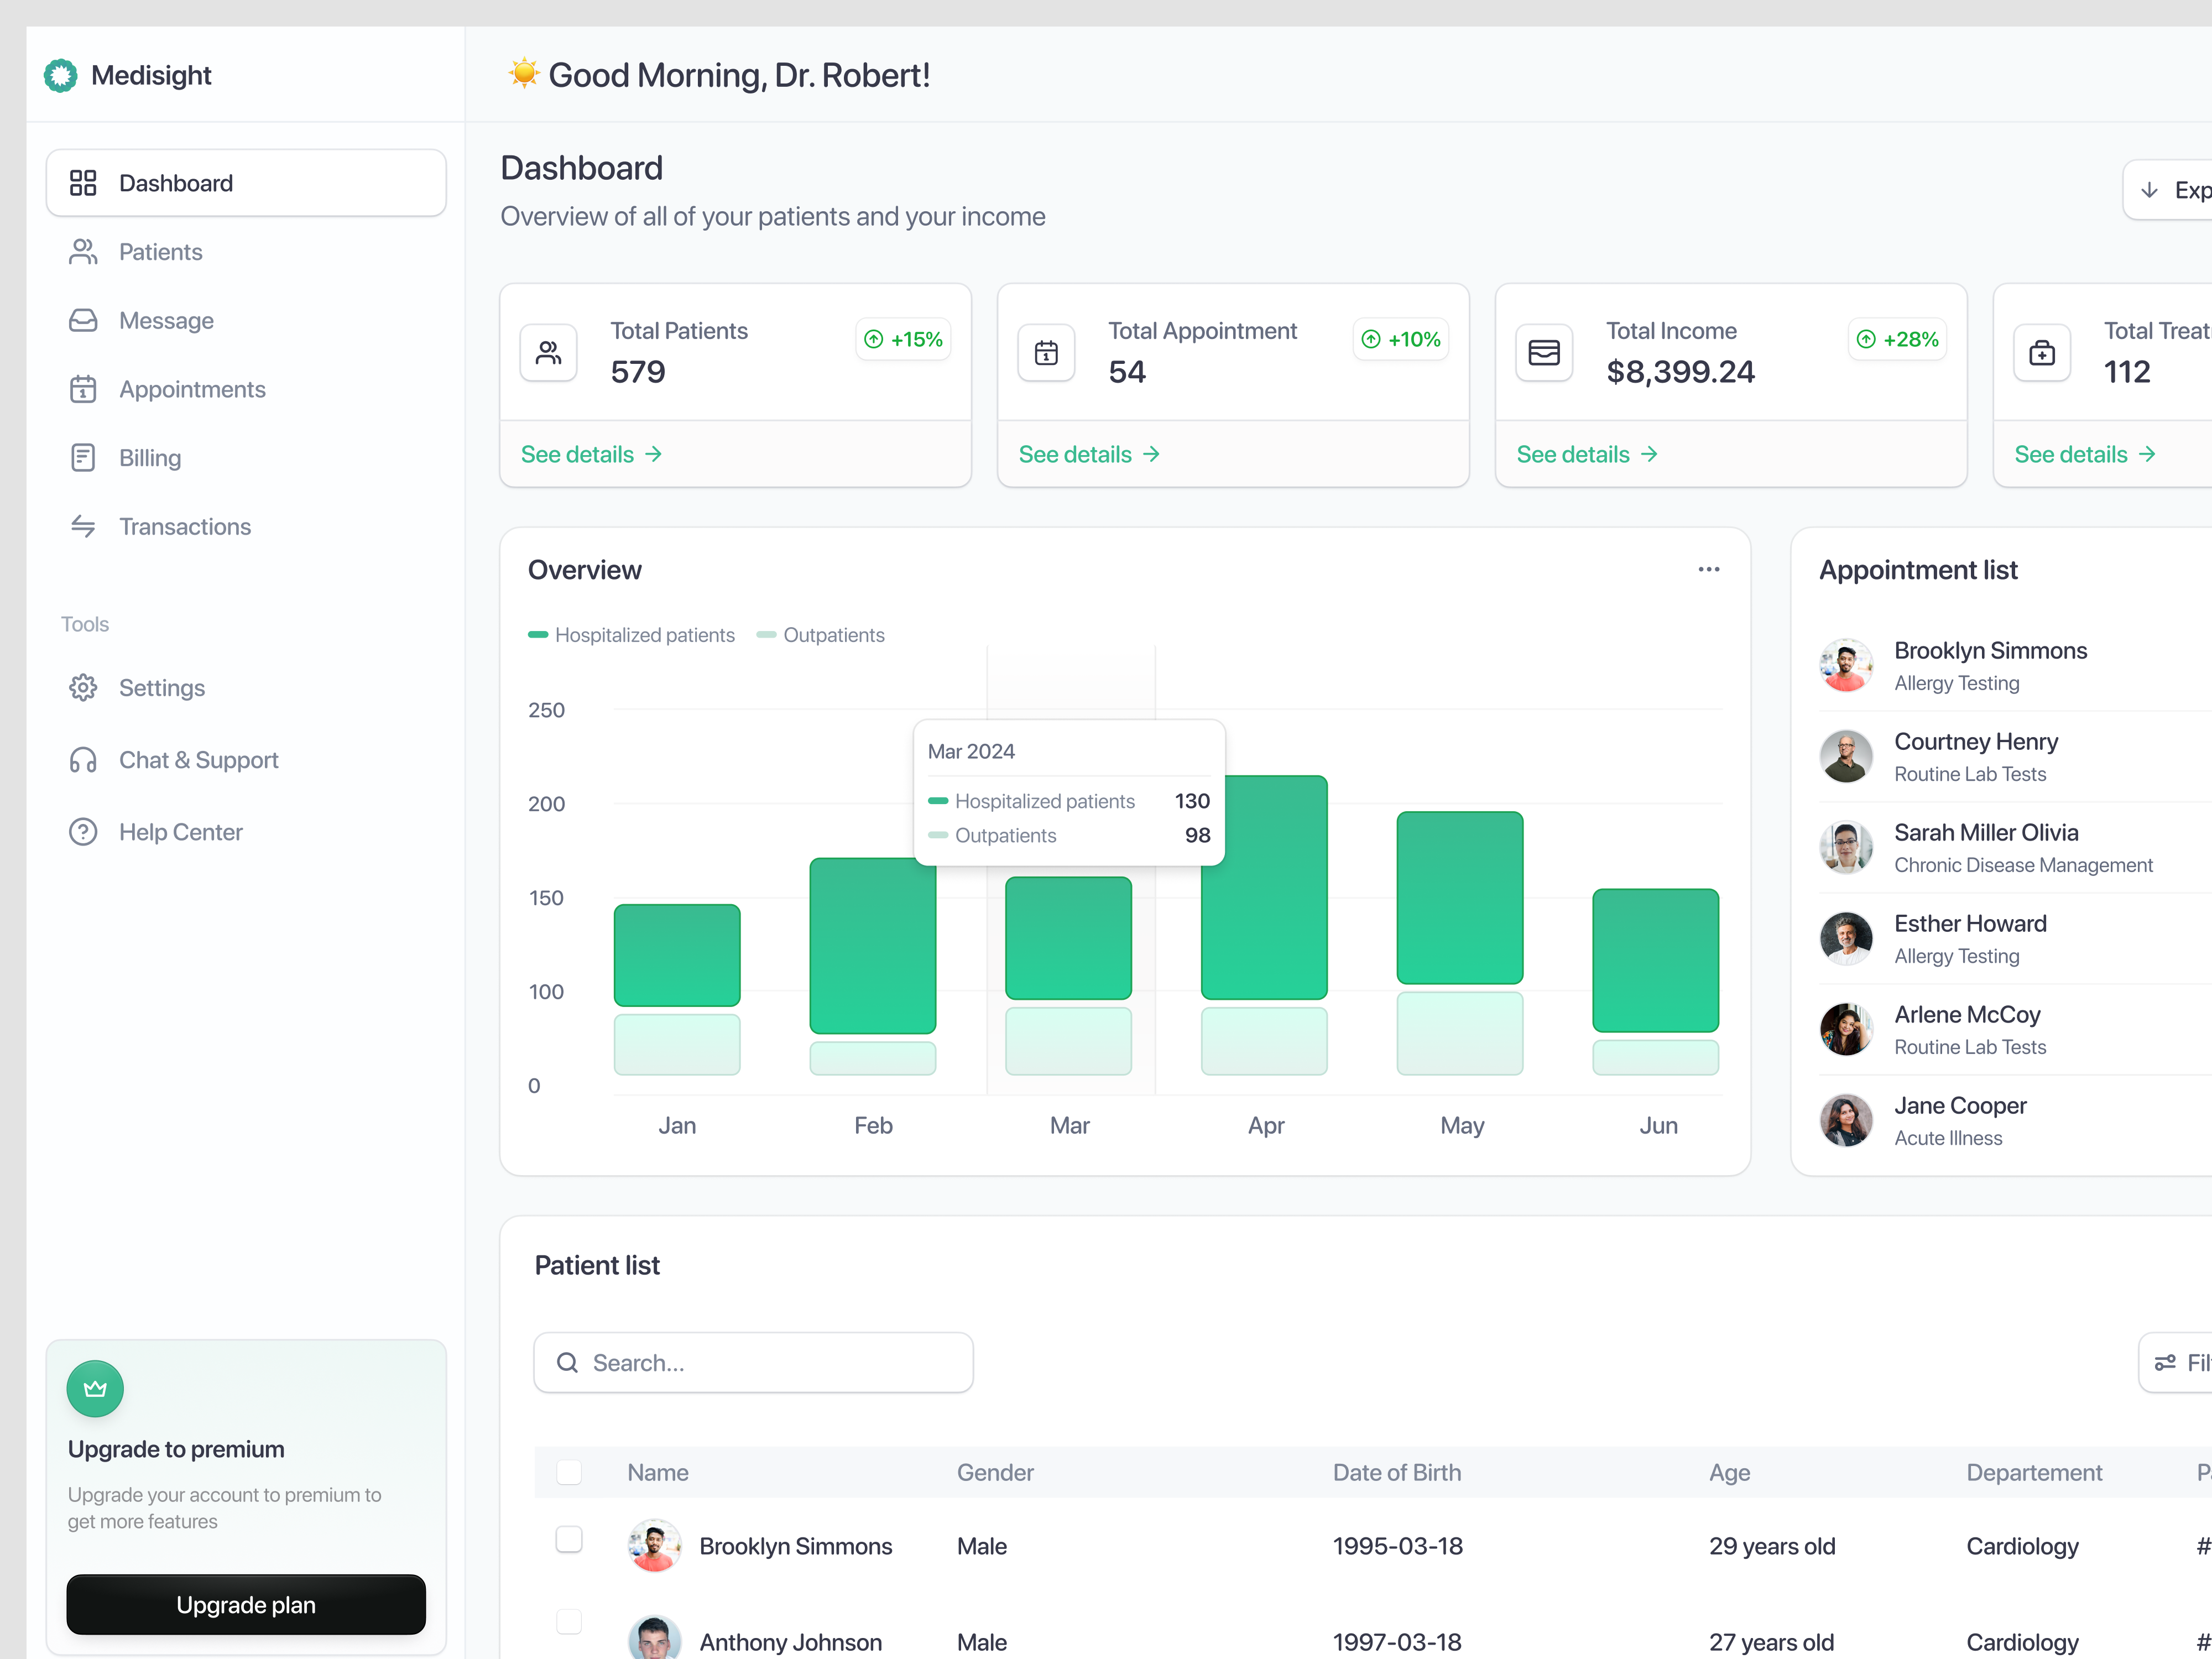Open Transactions via arrows icon
The width and height of the screenshot is (2212, 1659).
tap(84, 526)
